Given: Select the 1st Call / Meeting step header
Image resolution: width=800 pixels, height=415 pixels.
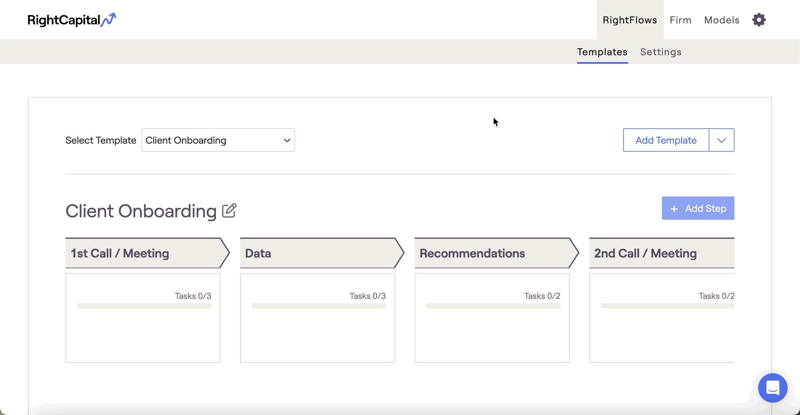Looking at the screenshot, I should (x=144, y=253).
